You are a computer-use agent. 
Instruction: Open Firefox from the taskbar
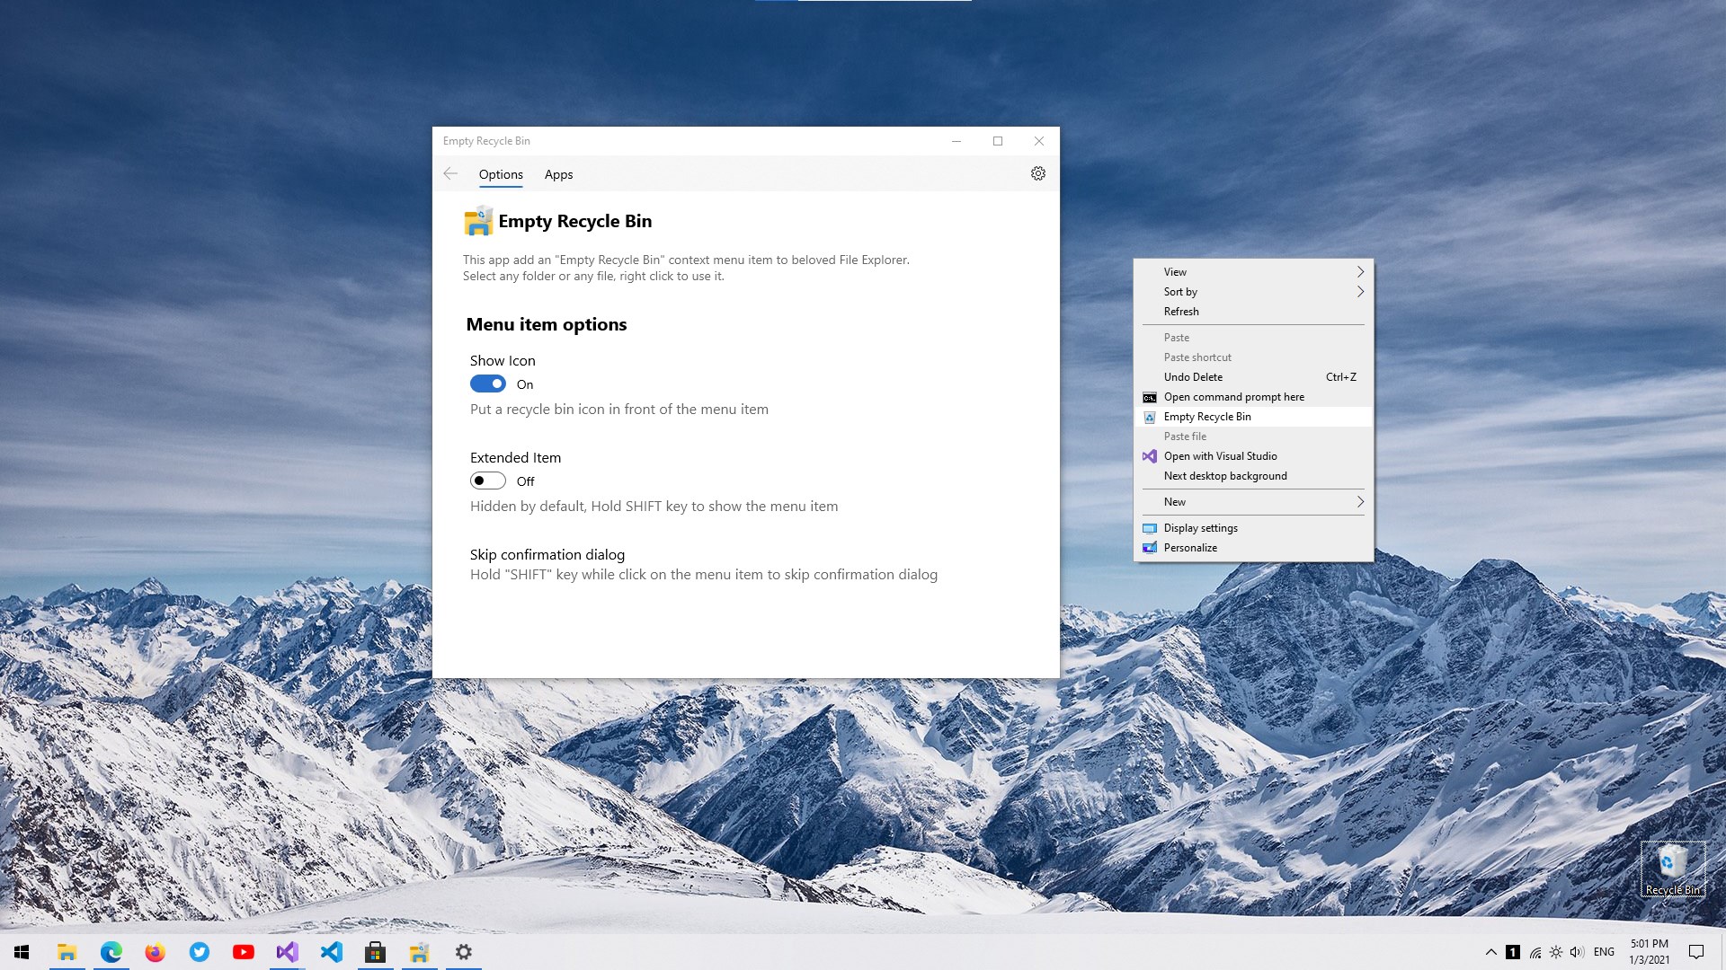point(155,952)
